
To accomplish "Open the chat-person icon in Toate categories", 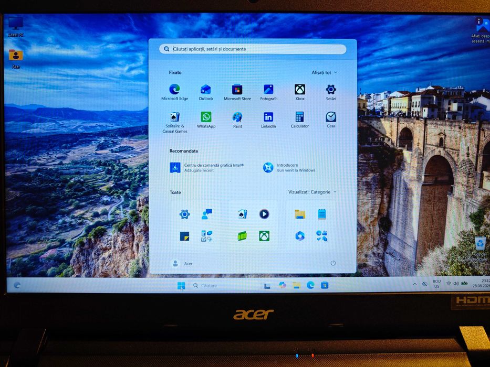I will tap(206, 214).
